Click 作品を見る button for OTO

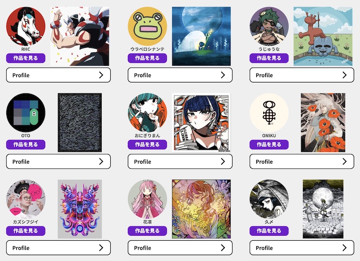click(x=26, y=145)
